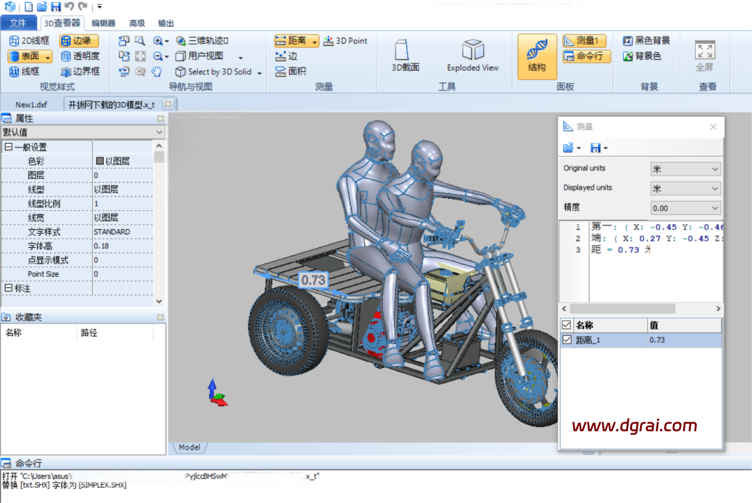The width and height of the screenshot is (752, 503).
Task: Open the Original units dropdown
Action: tap(685, 169)
